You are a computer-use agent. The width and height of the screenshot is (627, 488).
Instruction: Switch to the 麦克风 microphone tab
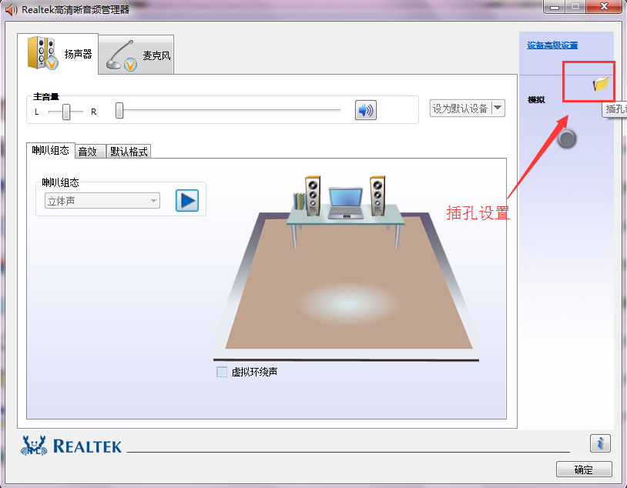[x=136, y=55]
